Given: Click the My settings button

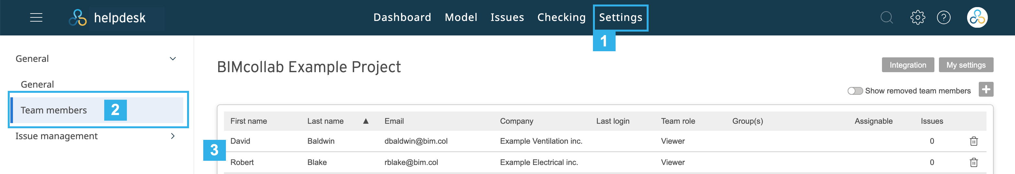Looking at the screenshot, I should coord(966,65).
